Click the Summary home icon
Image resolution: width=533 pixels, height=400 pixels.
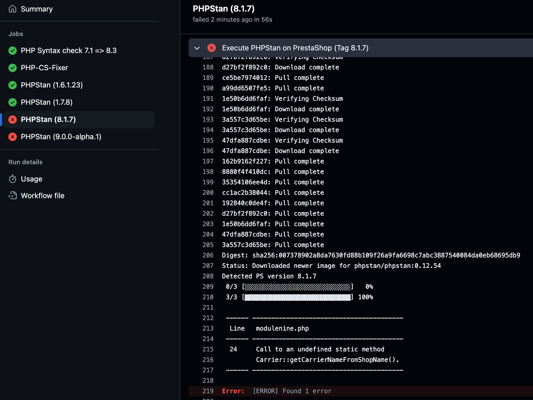coord(12,9)
